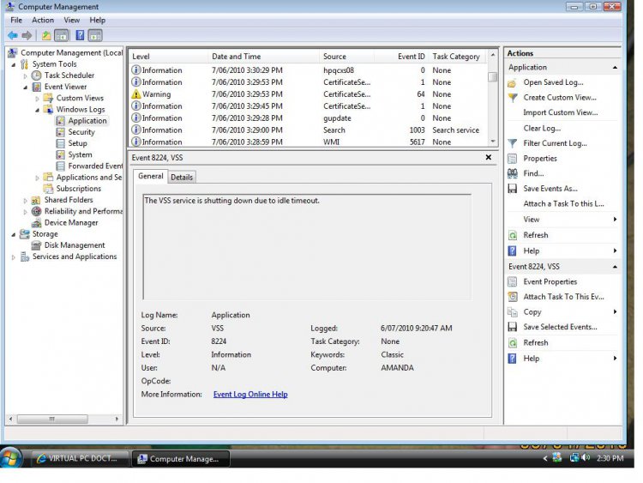643x483 pixels.
Task: Expand the Custom Views node
Action: [x=38, y=99]
